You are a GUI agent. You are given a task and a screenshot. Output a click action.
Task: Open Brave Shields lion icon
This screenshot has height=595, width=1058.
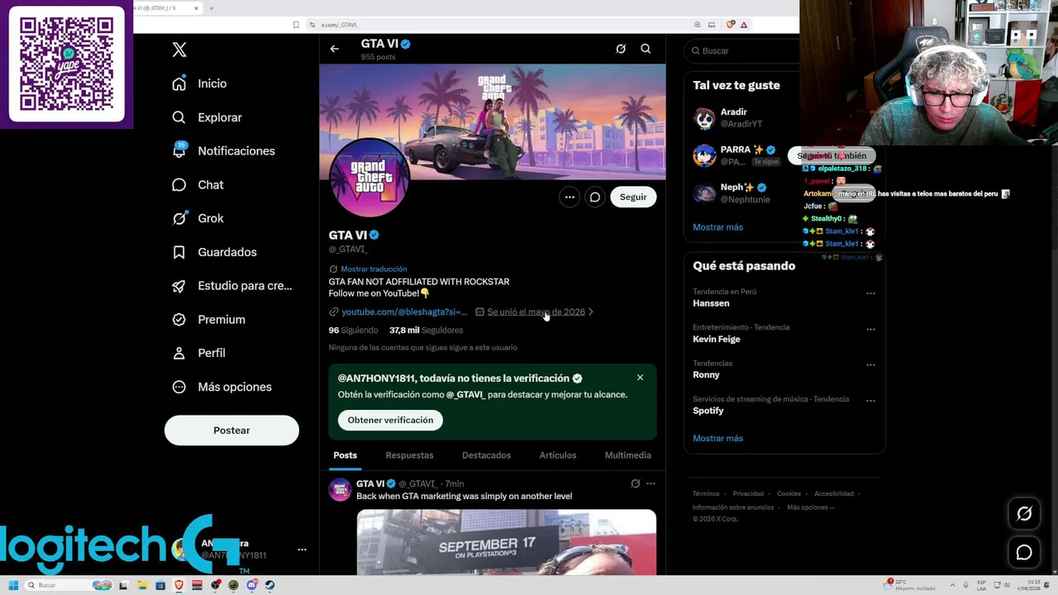tap(730, 25)
